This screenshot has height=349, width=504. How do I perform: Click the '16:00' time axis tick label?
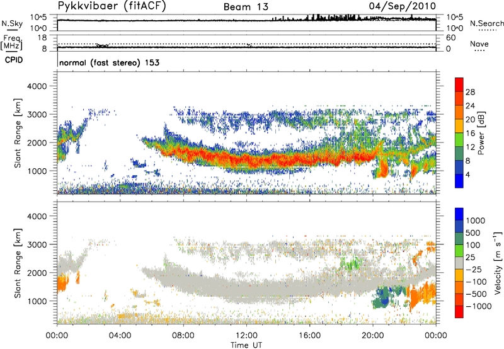click(309, 336)
